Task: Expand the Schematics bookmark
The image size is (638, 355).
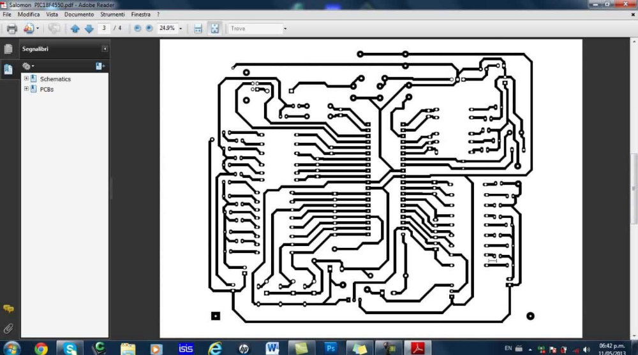Action: point(26,78)
